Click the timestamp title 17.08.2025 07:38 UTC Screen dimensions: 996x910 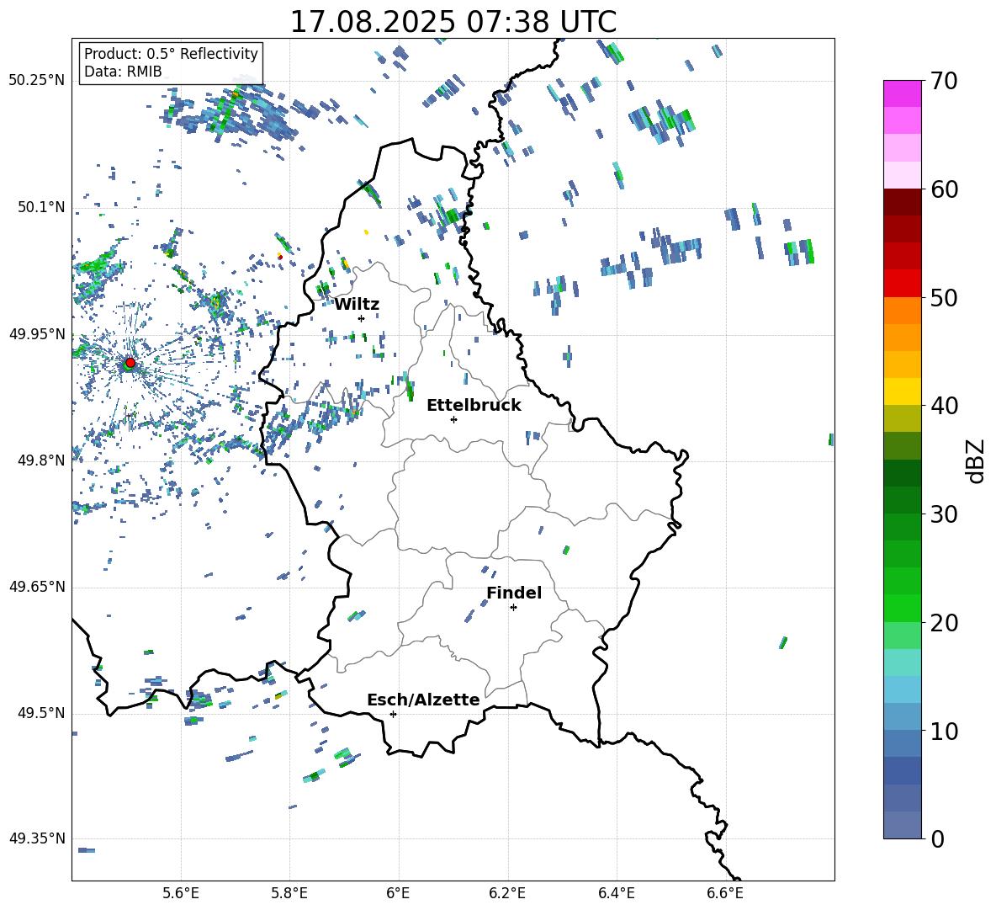tap(453, 22)
